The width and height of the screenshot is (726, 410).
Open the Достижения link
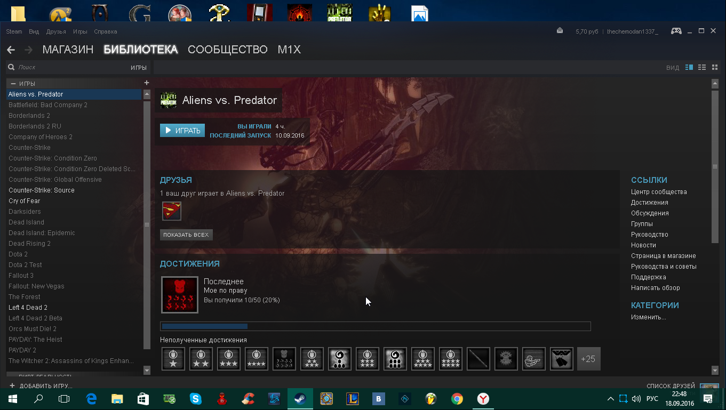pos(649,203)
